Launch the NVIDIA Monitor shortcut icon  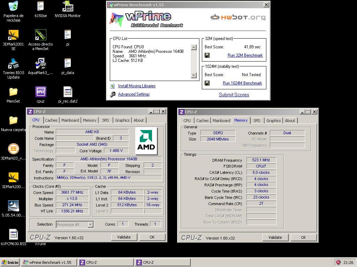tap(68, 6)
